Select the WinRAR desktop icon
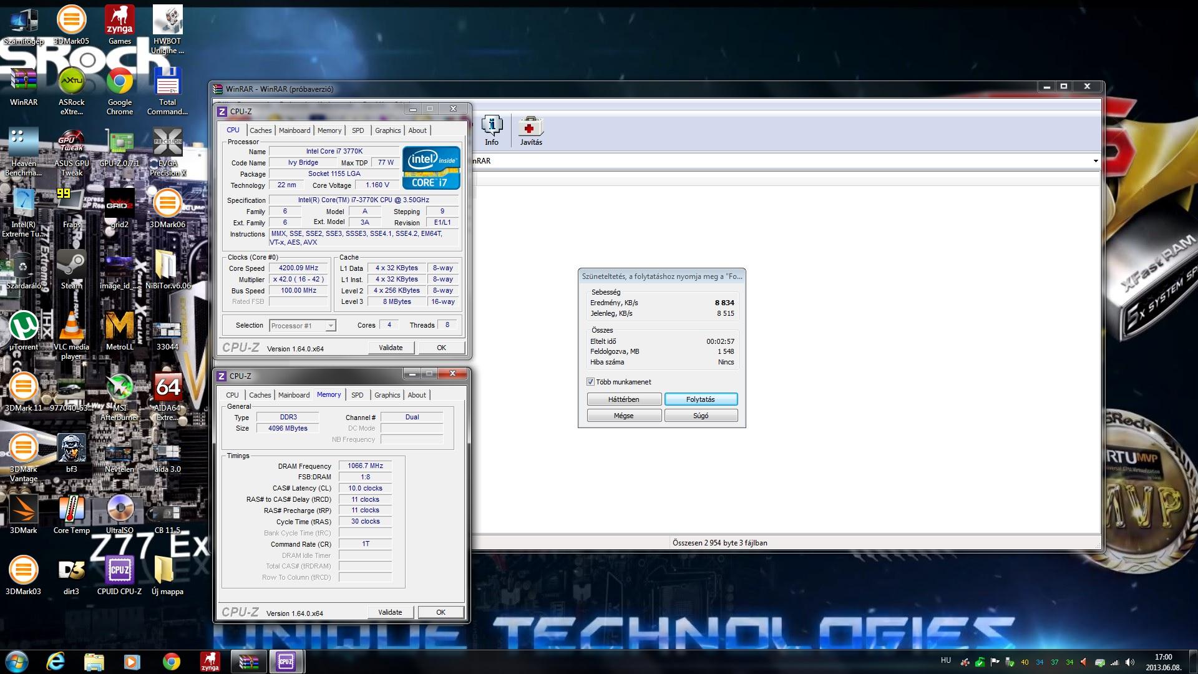 pyautogui.click(x=24, y=86)
